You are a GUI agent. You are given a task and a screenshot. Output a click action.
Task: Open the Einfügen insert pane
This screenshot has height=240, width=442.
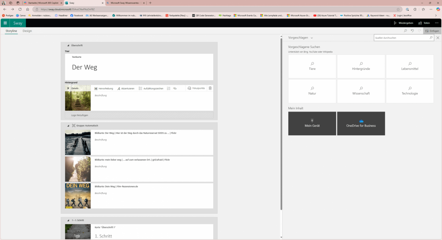[432, 31]
